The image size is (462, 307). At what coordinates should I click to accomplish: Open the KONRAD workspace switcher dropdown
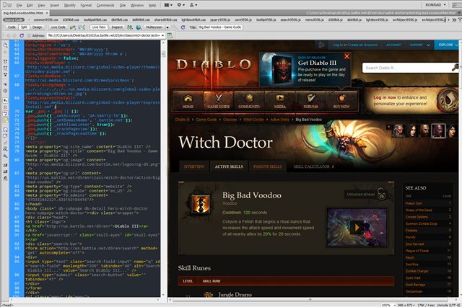(x=435, y=5)
